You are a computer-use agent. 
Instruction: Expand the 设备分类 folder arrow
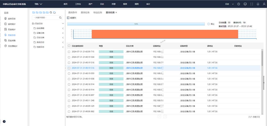coord(63,33)
